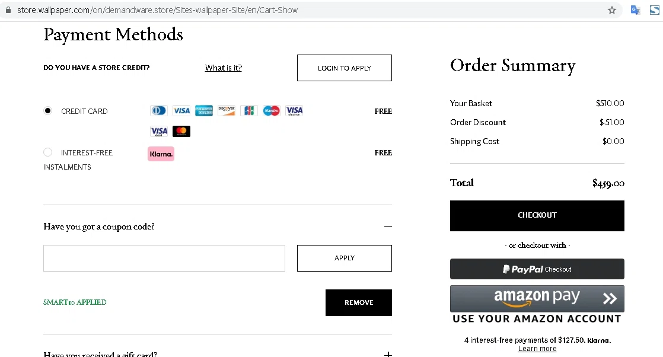Click the Discover card icon

tap(227, 111)
